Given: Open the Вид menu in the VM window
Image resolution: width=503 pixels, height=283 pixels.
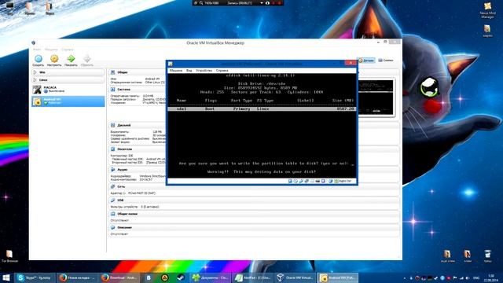Looking at the screenshot, I should coord(189,70).
